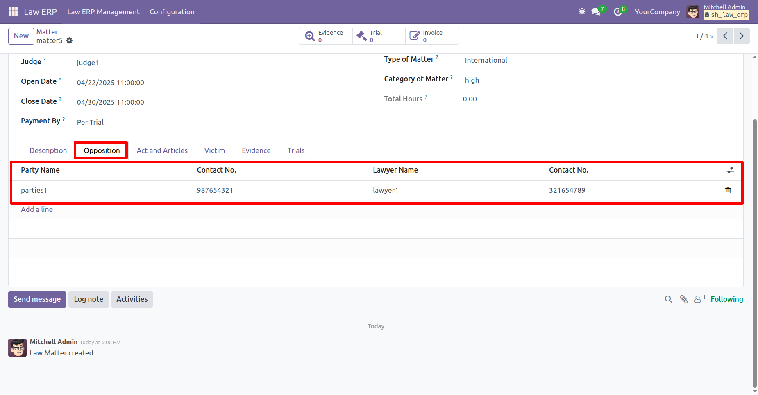Click Mitchell Admin name in message
The width and height of the screenshot is (758, 395).
point(54,342)
